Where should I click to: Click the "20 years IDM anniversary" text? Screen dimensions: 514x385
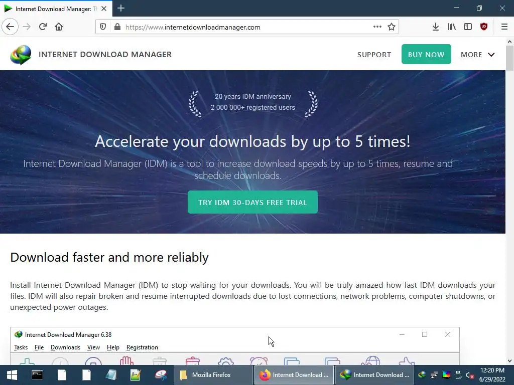(253, 97)
